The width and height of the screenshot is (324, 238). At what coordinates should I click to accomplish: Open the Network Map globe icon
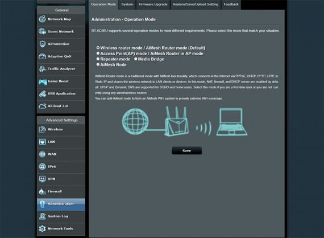[42, 19]
